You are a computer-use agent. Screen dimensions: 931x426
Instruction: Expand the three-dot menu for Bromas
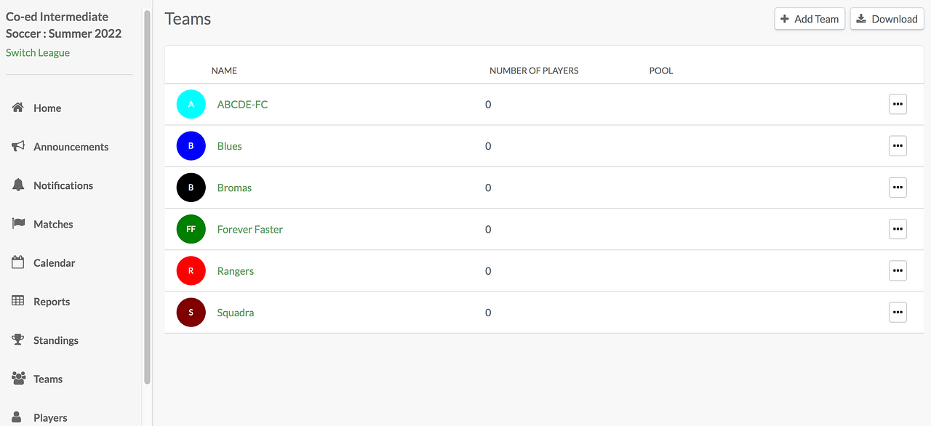coord(898,188)
